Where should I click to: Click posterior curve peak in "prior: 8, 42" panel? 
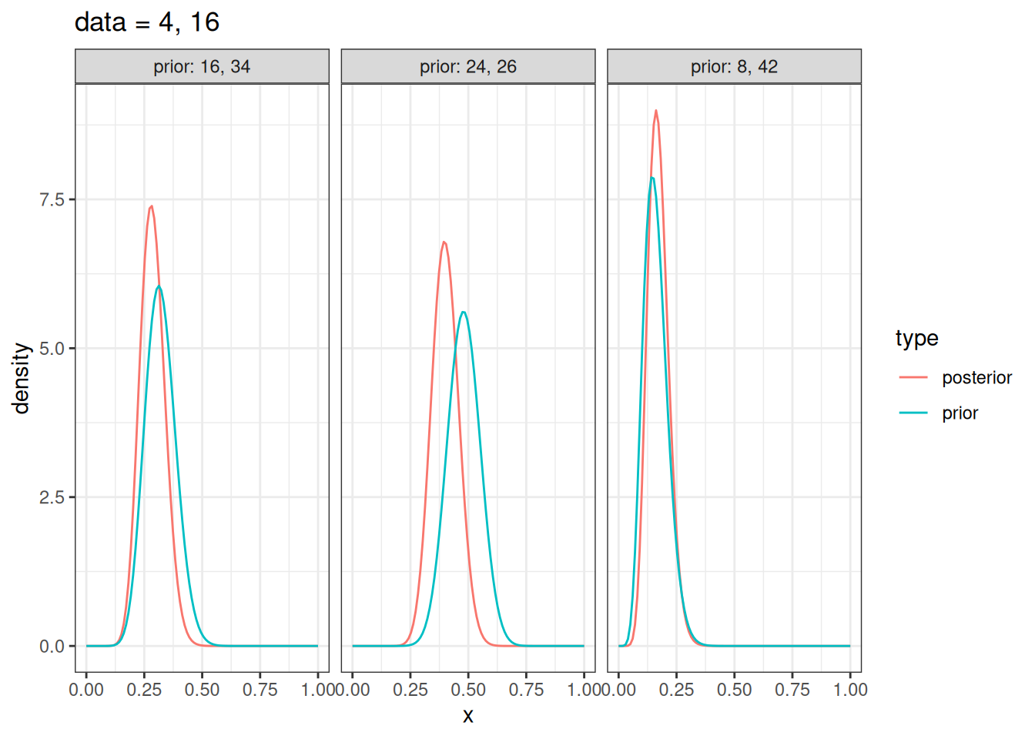656,111
